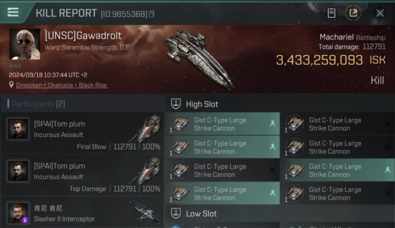
Task: Click the clipboard notes icon in header
Action: (331, 13)
